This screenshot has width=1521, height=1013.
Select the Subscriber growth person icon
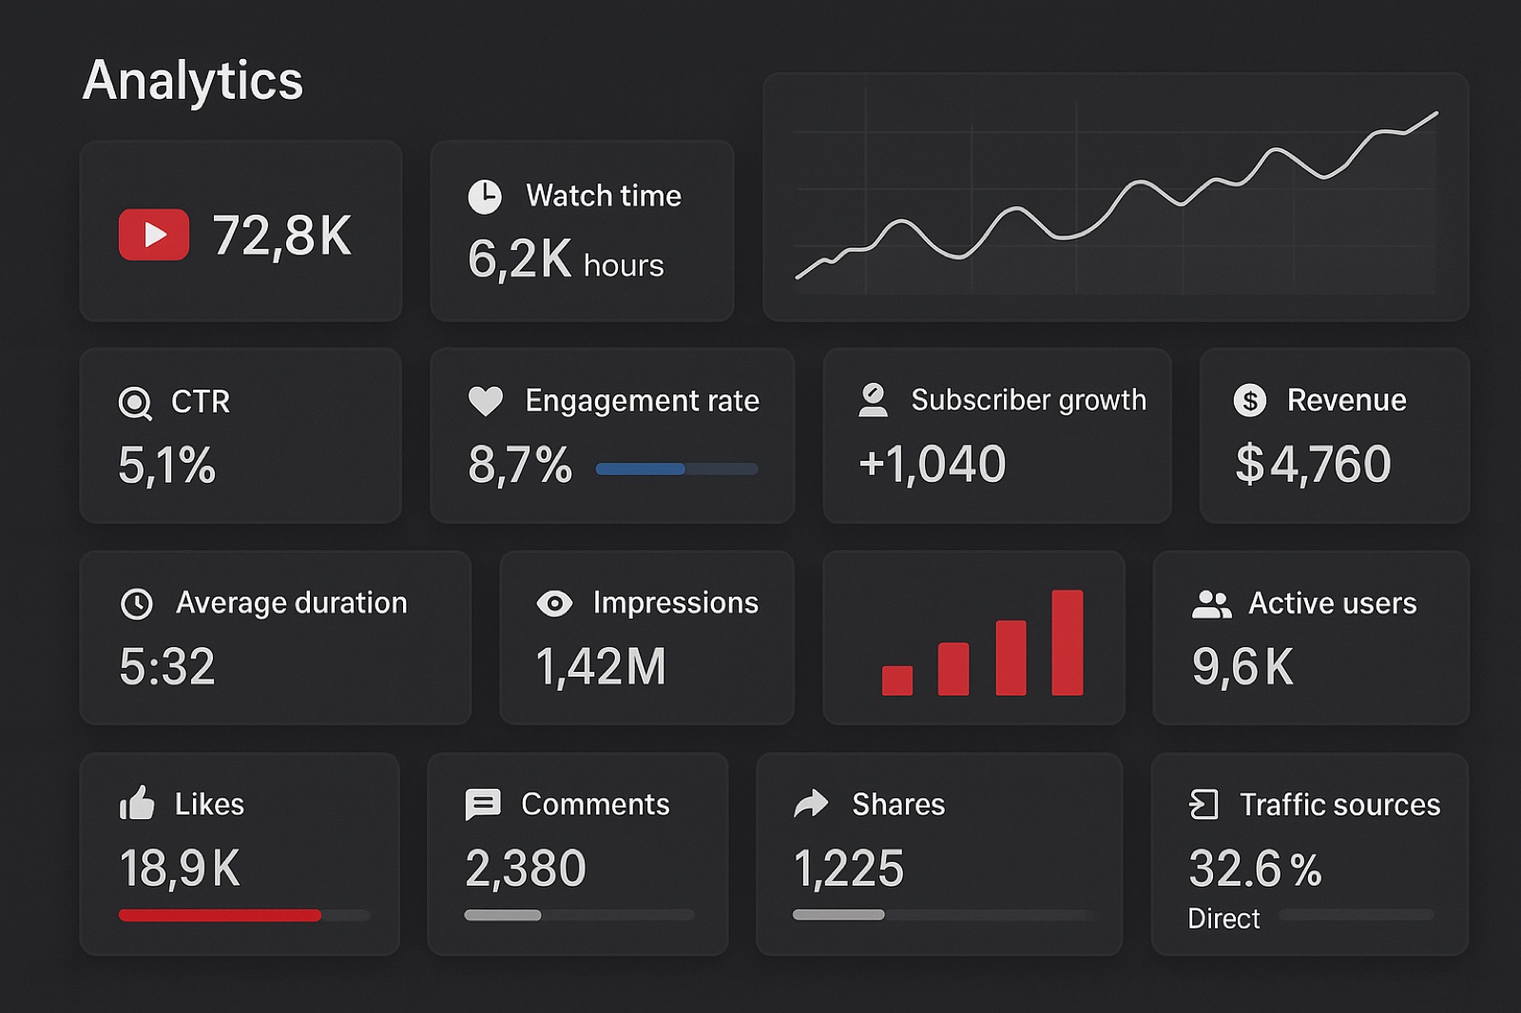[872, 400]
